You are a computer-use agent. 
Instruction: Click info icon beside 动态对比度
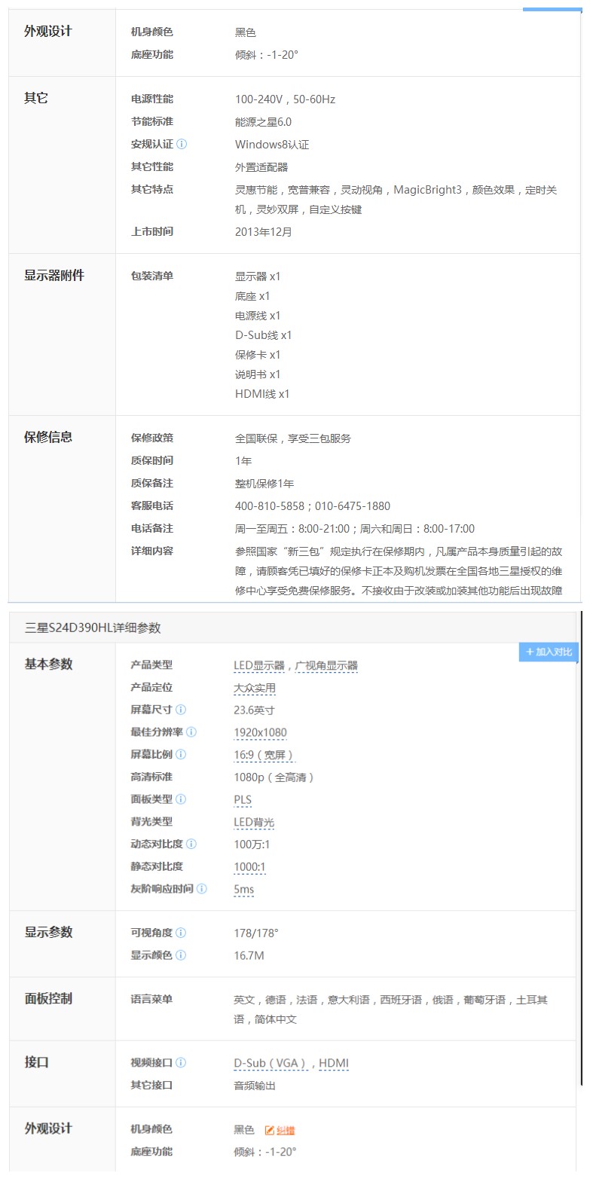click(x=191, y=845)
